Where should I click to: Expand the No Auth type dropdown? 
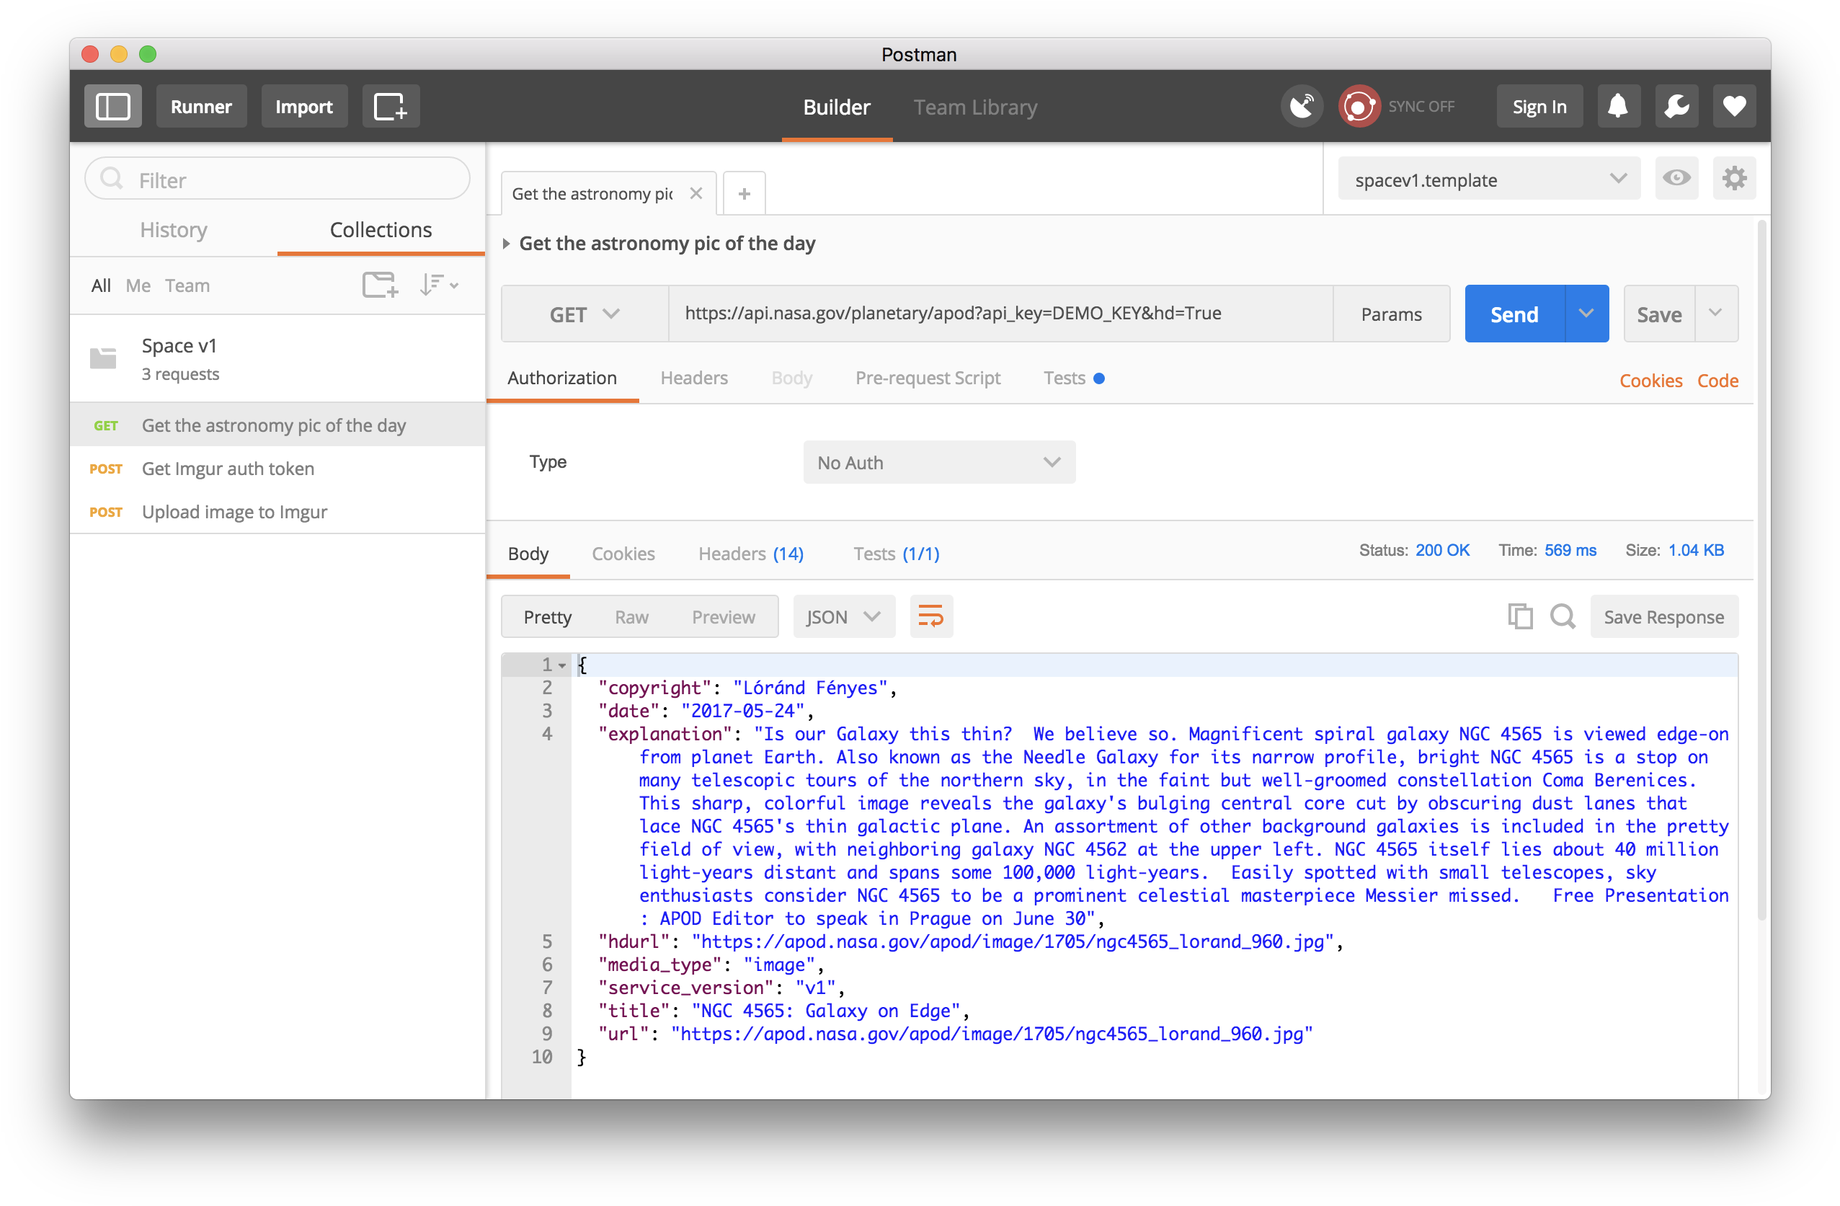938,462
